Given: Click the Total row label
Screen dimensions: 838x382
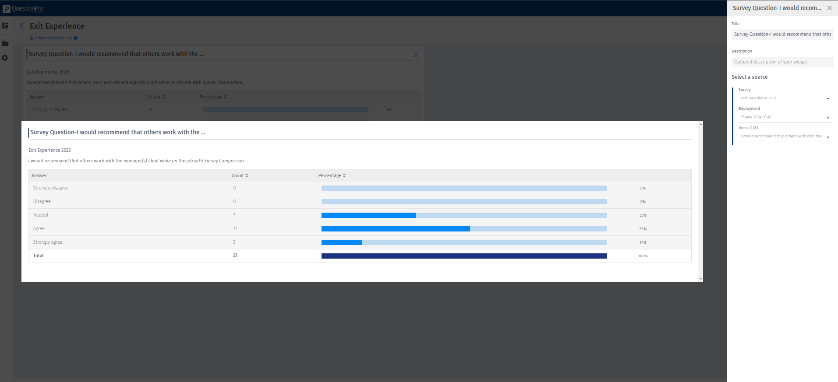Looking at the screenshot, I should [39, 256].
